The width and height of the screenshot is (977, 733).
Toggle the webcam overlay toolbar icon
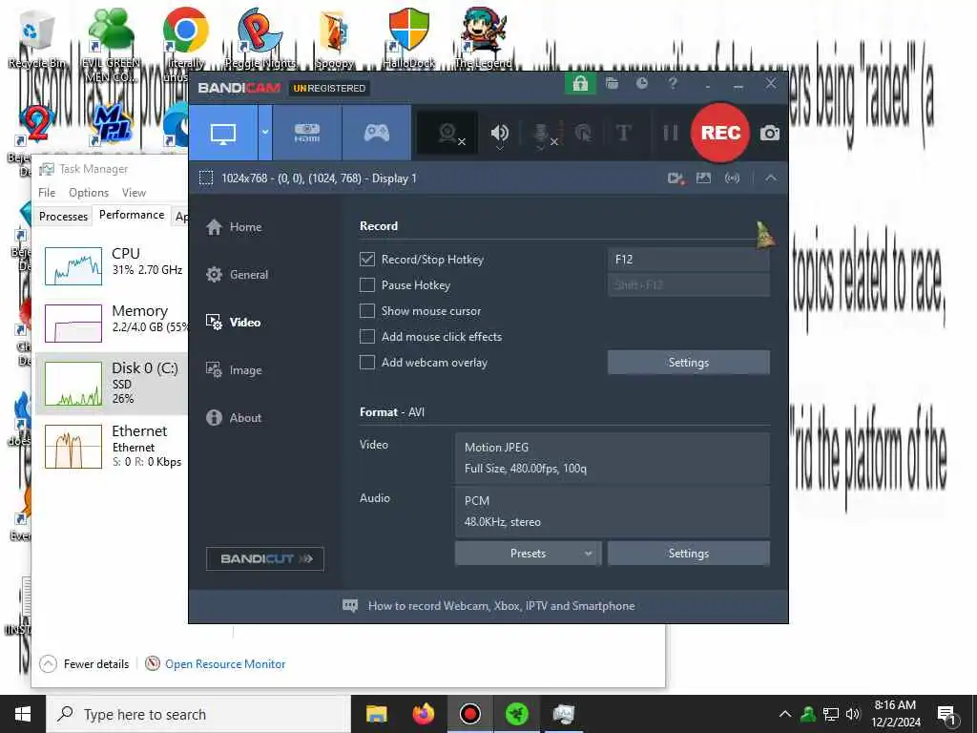447,133
